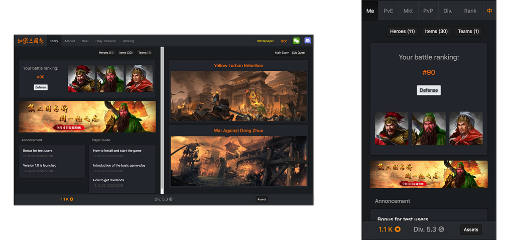
Task: Open the Daily Treasure tab
Action: point(105,41)
